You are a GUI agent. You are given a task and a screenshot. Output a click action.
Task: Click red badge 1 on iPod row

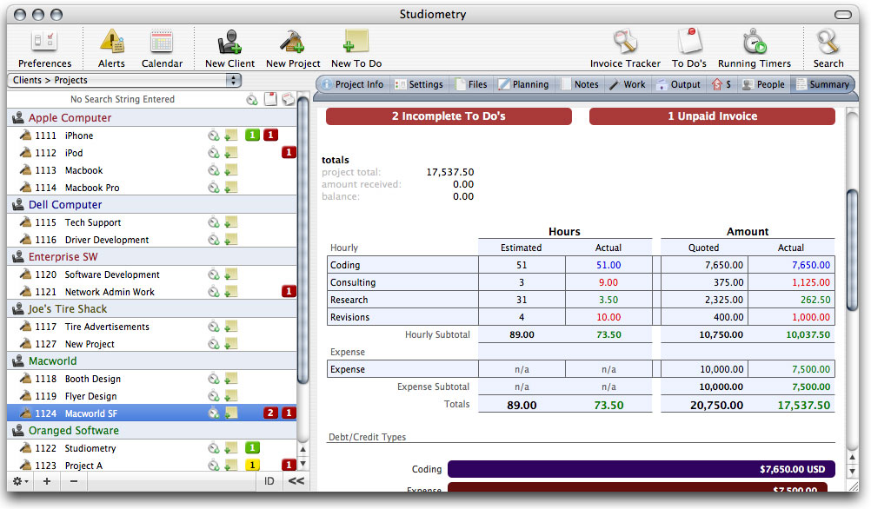(x=289, y=152)
